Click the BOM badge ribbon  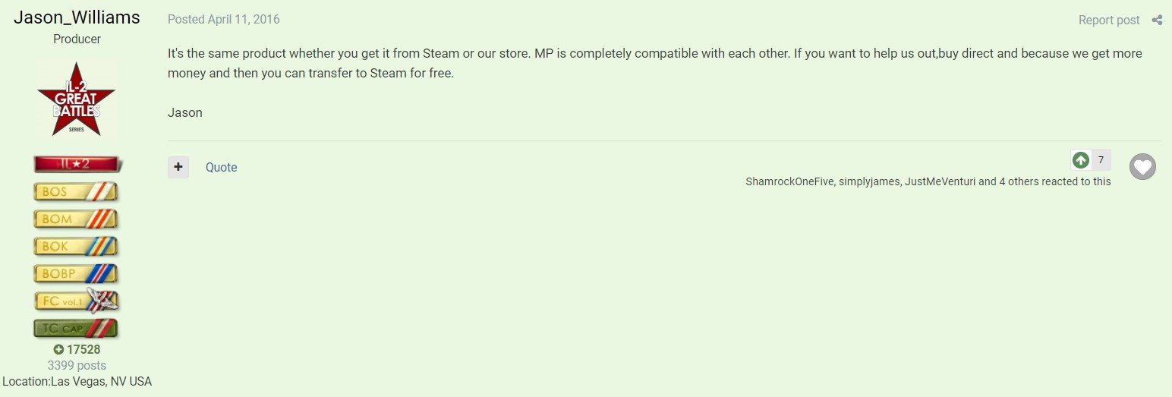76,219
